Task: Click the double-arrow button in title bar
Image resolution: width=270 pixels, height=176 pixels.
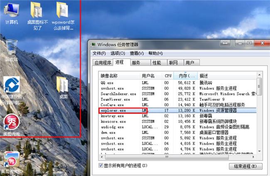Action: click(225, 43)
